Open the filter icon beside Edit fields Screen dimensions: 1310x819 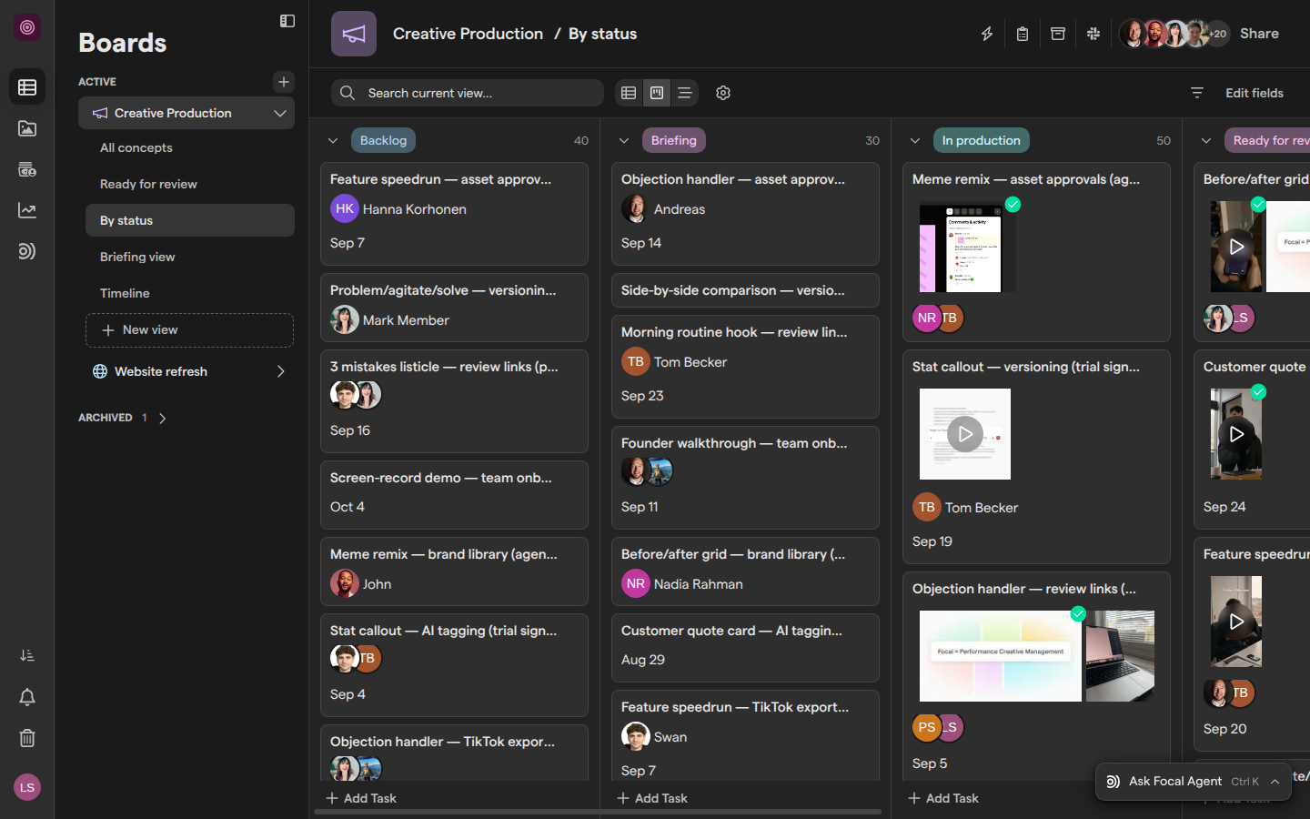(x=1197, y=93)
